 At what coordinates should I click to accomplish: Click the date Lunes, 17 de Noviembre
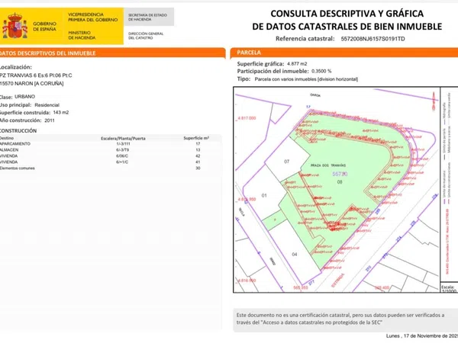pyautogui.click(x=422, y=336)
